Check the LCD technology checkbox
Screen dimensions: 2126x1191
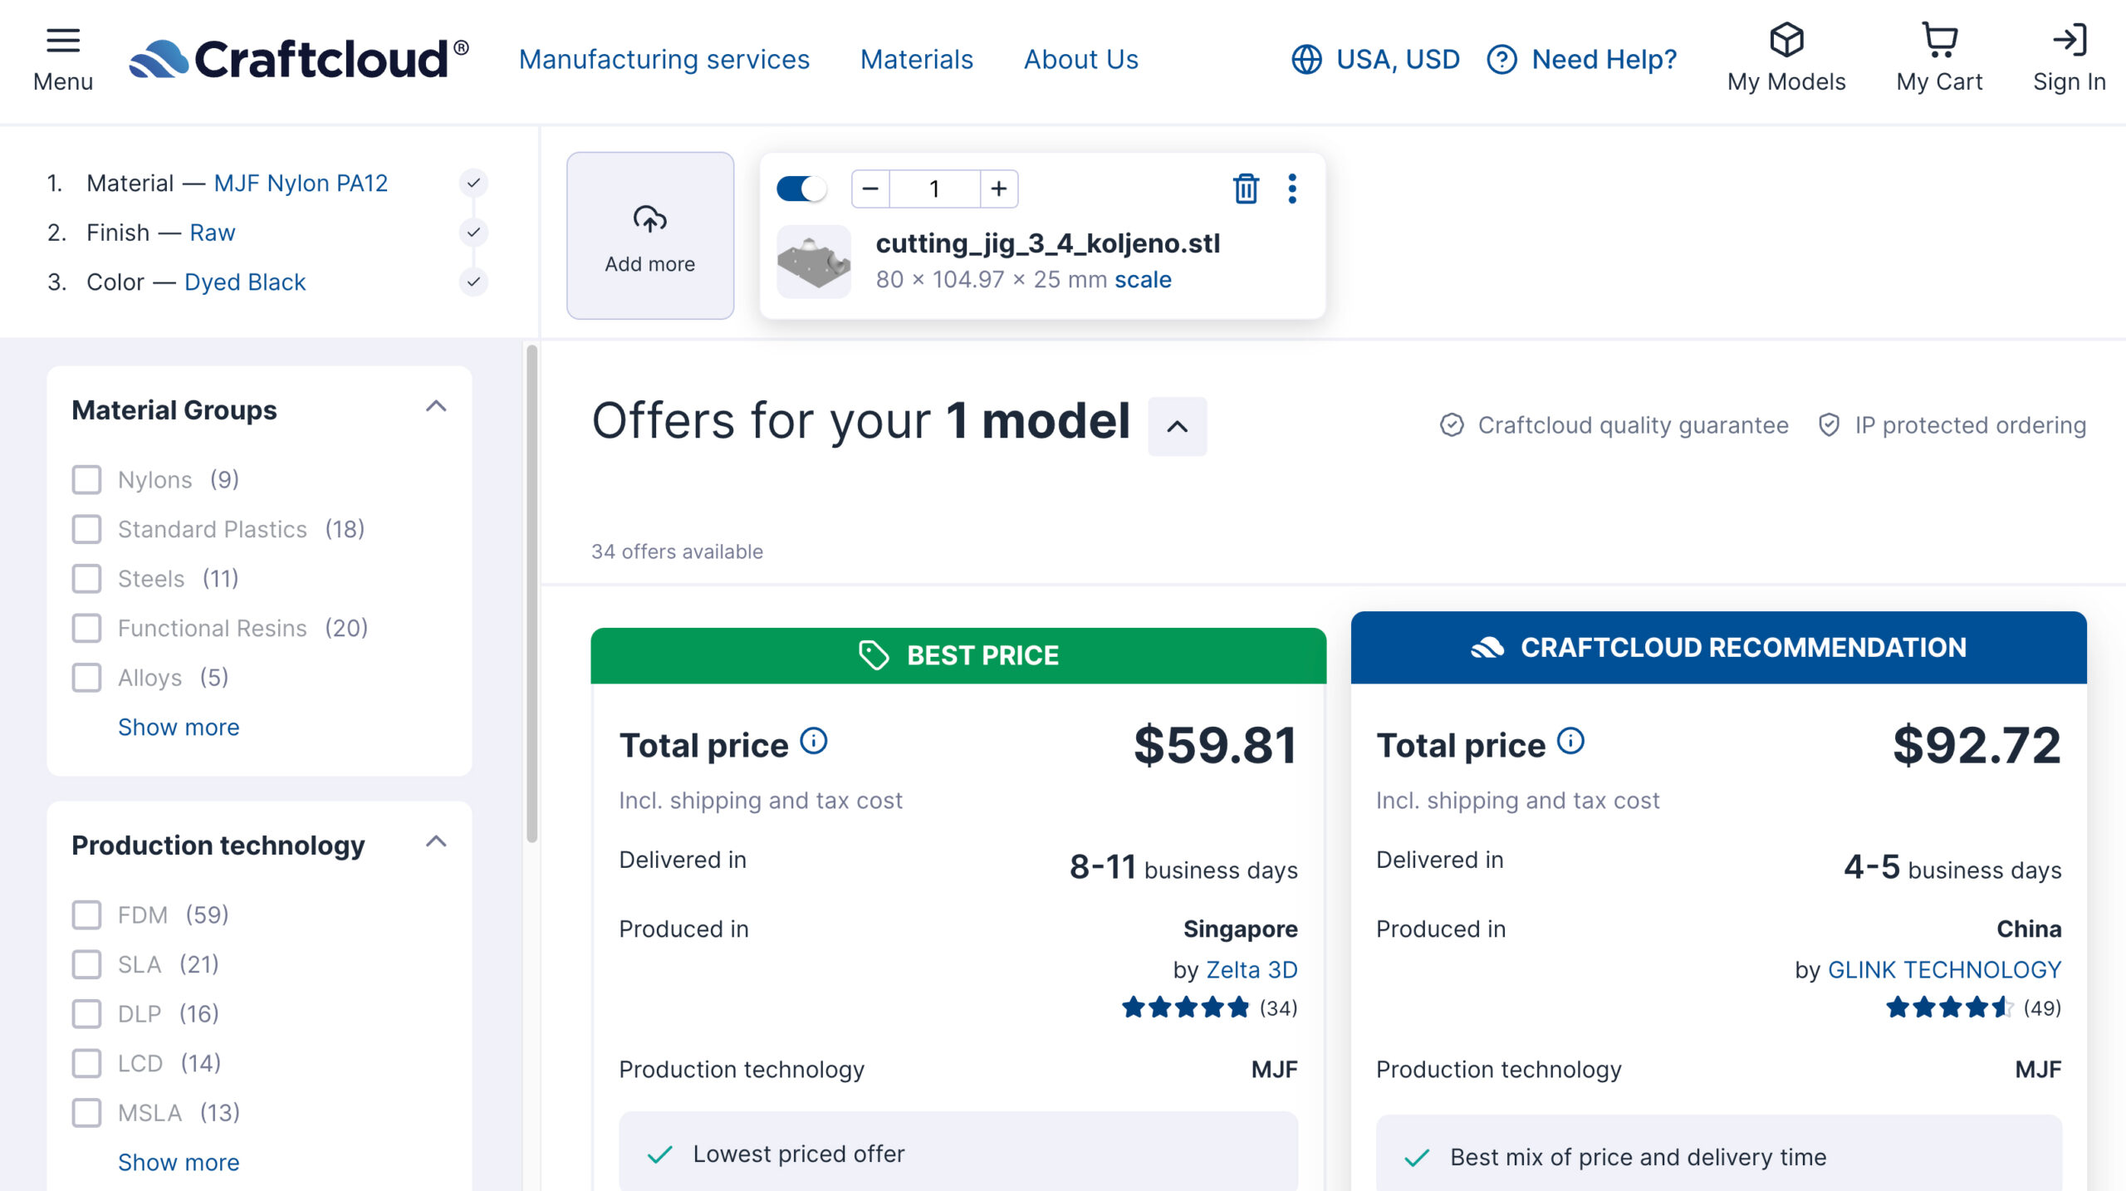(86, 1063)
